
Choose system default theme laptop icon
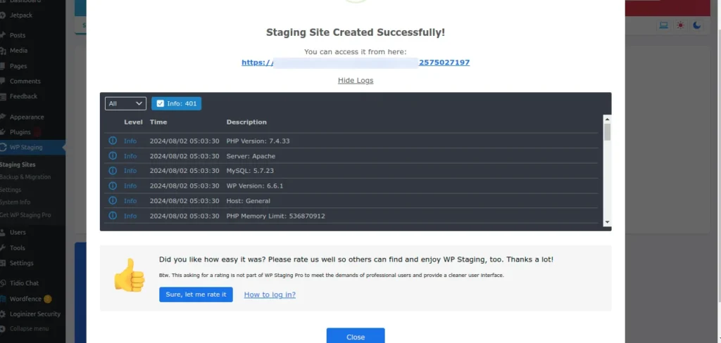point(663,25)
